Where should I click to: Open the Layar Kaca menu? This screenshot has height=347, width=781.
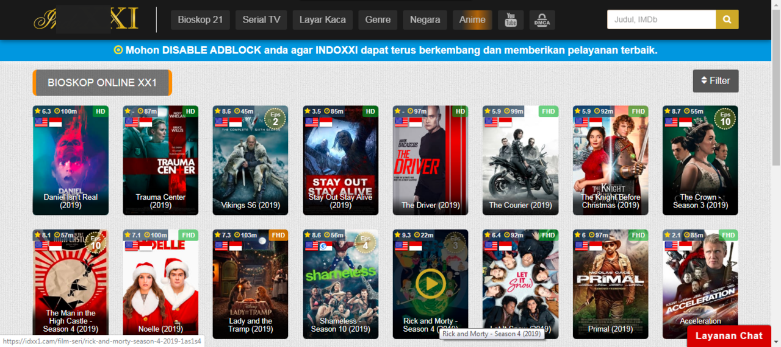323,19
